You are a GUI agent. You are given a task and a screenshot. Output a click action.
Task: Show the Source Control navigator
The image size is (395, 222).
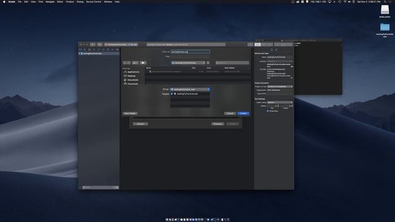[x=85, y=49]
